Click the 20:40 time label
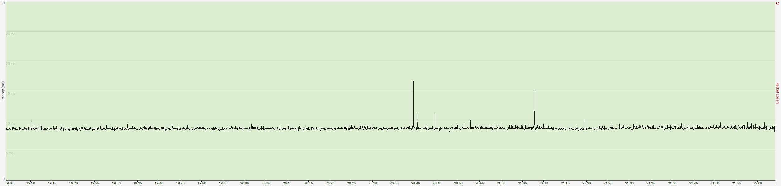This screenshot has height=186, width=781. (415, 183)
